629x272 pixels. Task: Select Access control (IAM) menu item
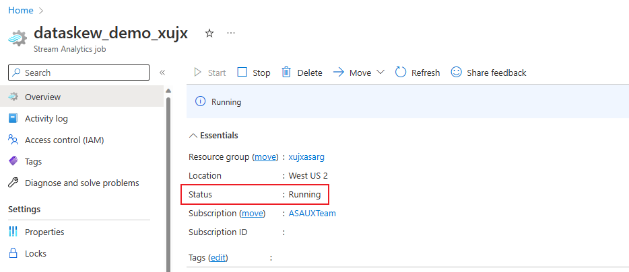pos(64,140)
